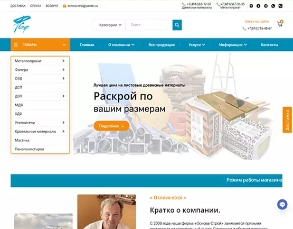Click the company logo
The height and width of the screenshot is (229, 293).
point(22,24)
